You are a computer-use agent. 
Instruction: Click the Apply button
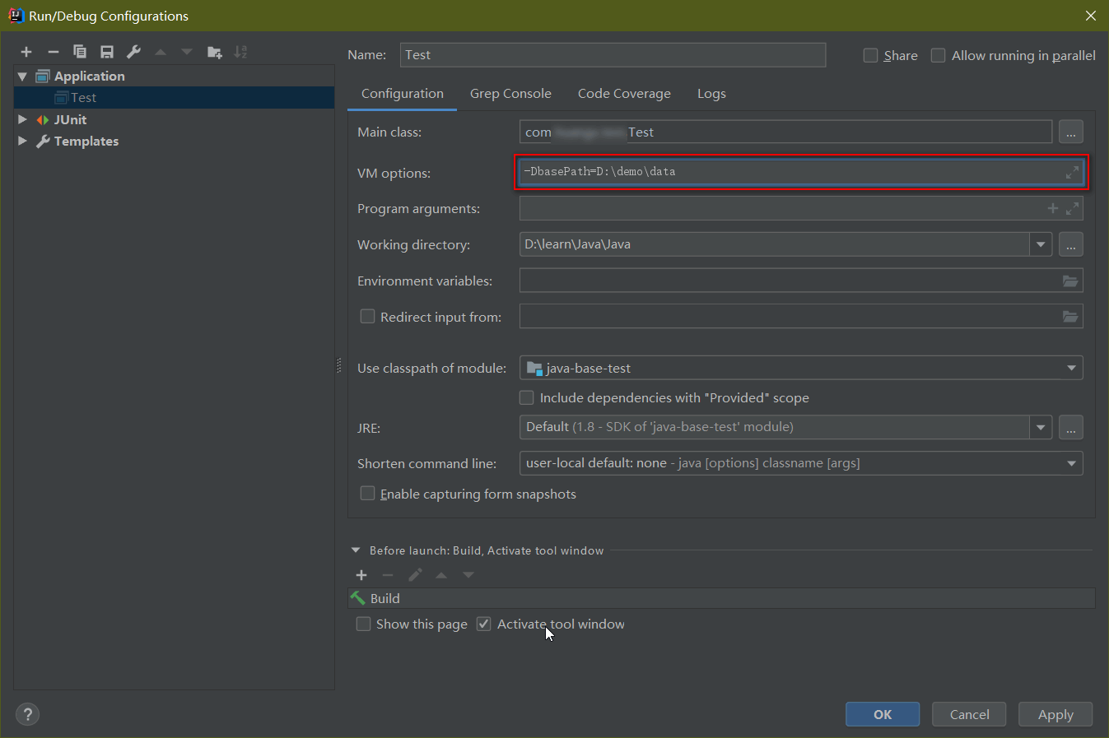coord(1055,714)
